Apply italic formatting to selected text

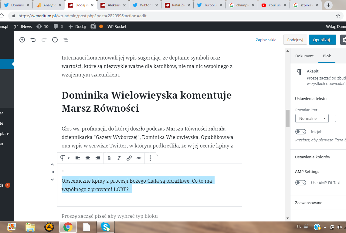[x=119, y=158]
